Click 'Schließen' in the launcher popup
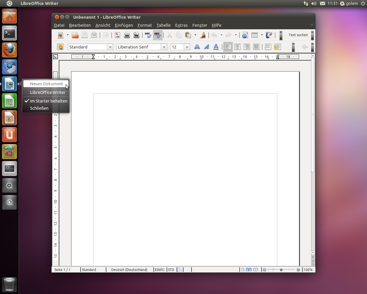Viewport: 367px width, 294px height. pyautogui.click(x=39, y=108)
